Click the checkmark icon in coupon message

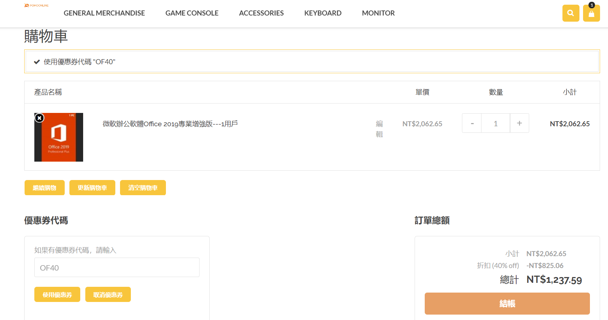click(37, 62)
